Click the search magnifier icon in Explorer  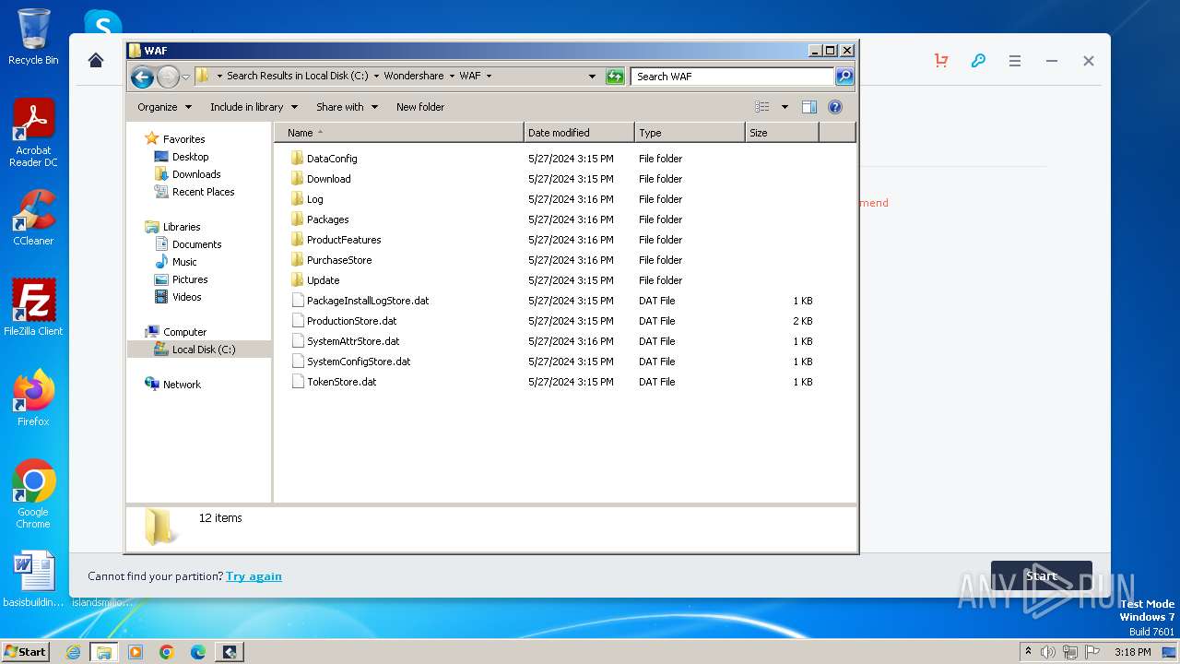point(844,77)
